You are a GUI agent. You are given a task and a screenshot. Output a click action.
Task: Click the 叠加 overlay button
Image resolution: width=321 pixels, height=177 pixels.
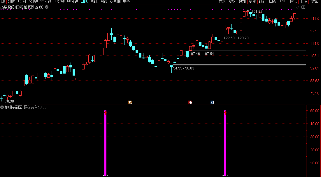click(x=242, y=1)
